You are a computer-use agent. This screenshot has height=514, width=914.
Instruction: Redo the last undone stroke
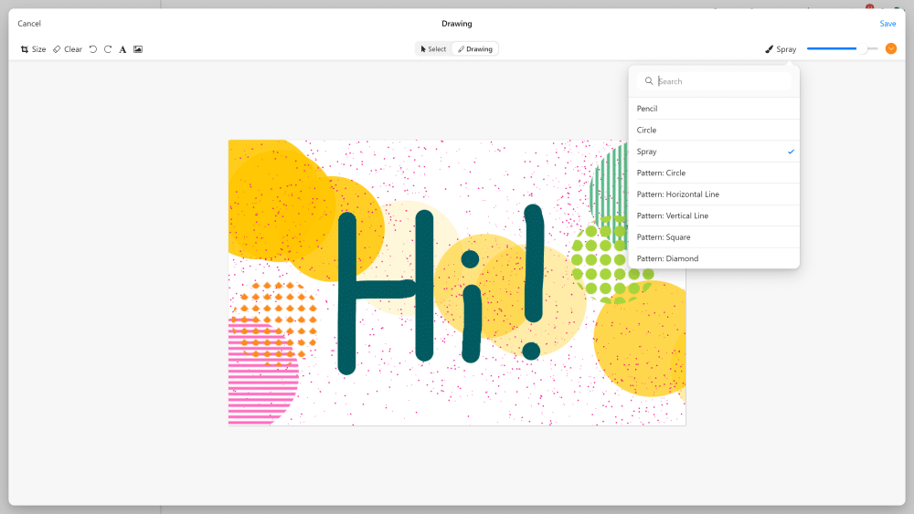(x=108, y=49)
